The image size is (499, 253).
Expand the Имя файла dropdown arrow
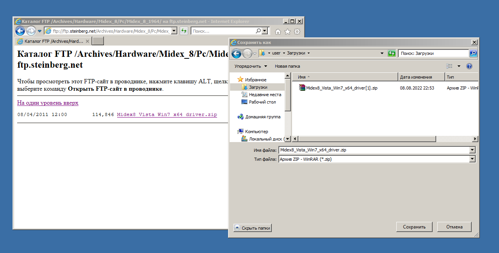point(472,150)
